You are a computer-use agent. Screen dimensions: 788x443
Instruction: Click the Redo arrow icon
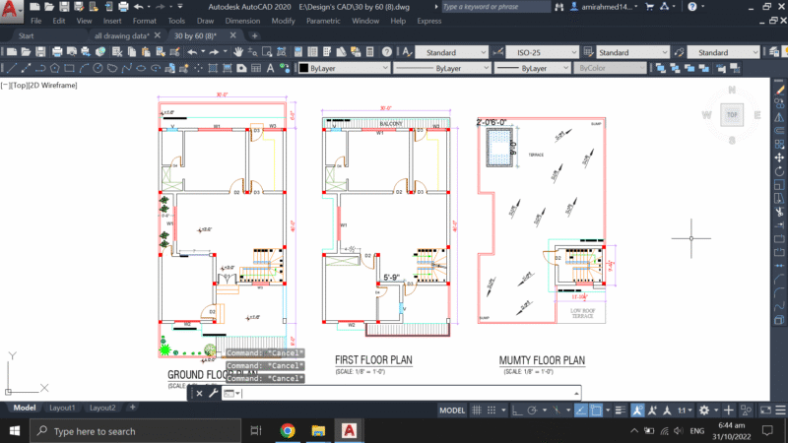(214, 52)
